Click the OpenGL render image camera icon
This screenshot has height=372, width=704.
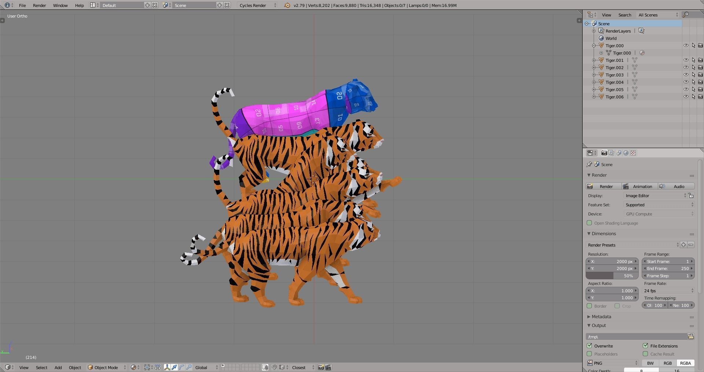(x=321, y=367)
